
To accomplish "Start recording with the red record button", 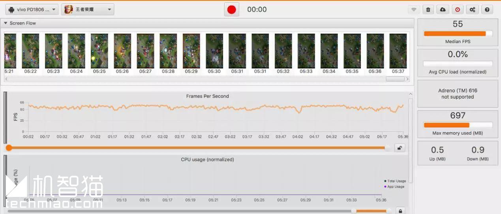I will [232, 9].
